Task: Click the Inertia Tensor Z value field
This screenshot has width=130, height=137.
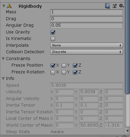Action: point(114,105)
